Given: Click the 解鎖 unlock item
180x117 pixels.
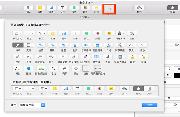Looking at the screenshot, I should (144, 57).
